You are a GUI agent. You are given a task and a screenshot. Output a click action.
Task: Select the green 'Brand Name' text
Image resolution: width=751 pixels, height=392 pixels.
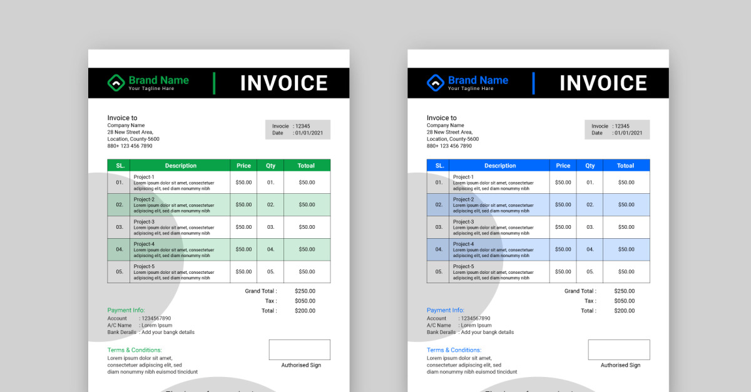pos(158,80)
